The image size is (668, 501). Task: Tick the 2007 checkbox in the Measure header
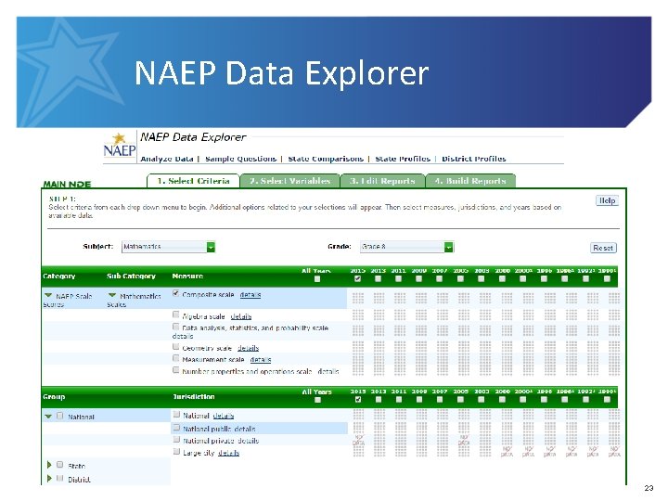(x=439, y=278)
